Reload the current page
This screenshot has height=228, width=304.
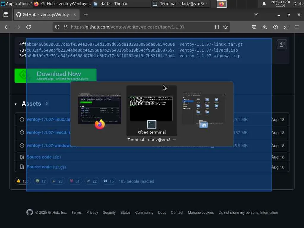pos(28,27)
